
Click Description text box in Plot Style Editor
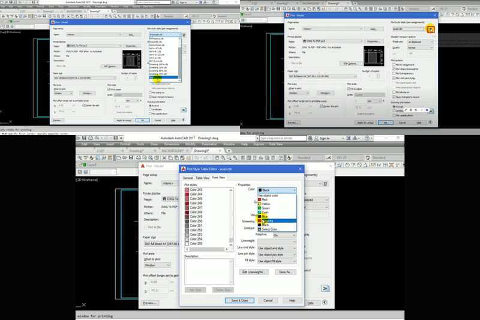click(x=209, y=271)
